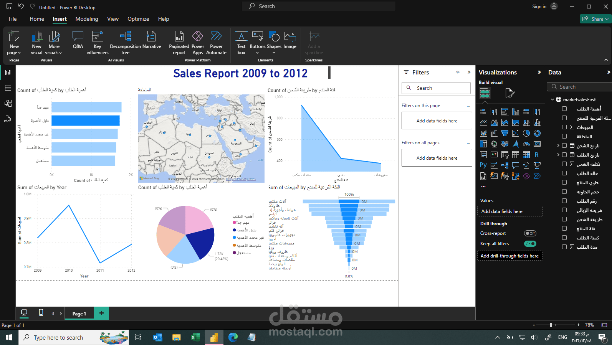Insert Decomposition tree AI visual
This screenshot has height=345, width=612.
tap(126, 43)
